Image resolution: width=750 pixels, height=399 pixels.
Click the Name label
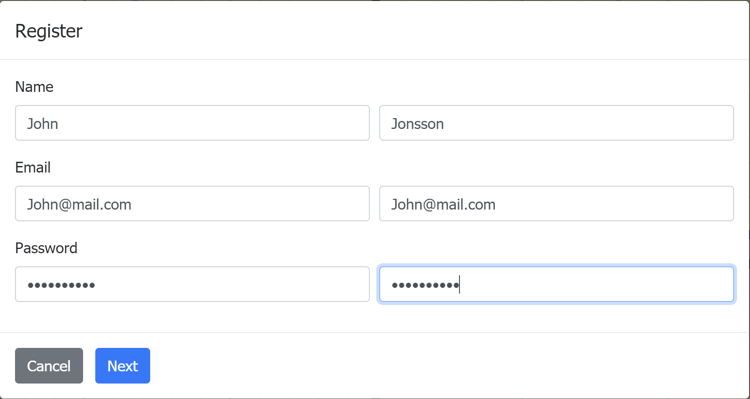[34, 87]
